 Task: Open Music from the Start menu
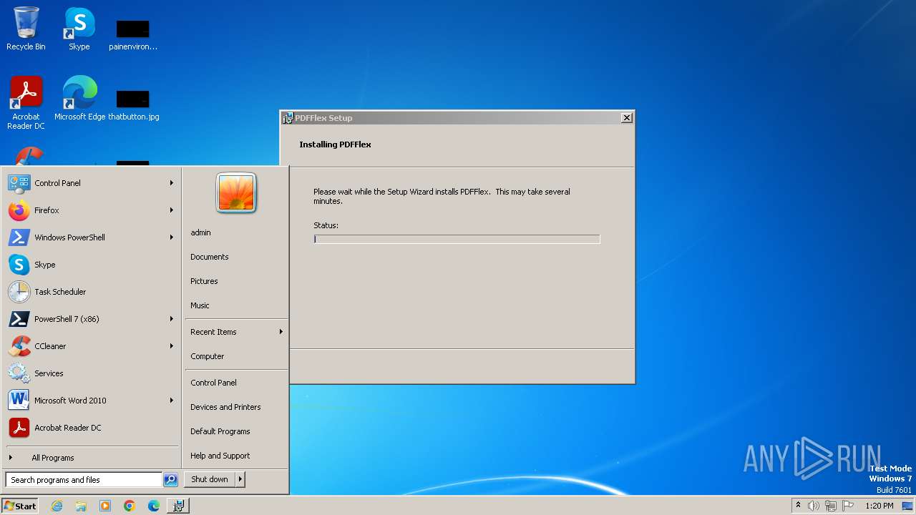point(236,305)
